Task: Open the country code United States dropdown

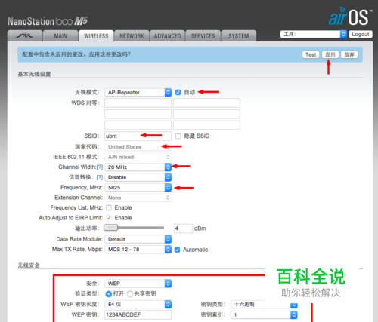Action: coord(138,147)
